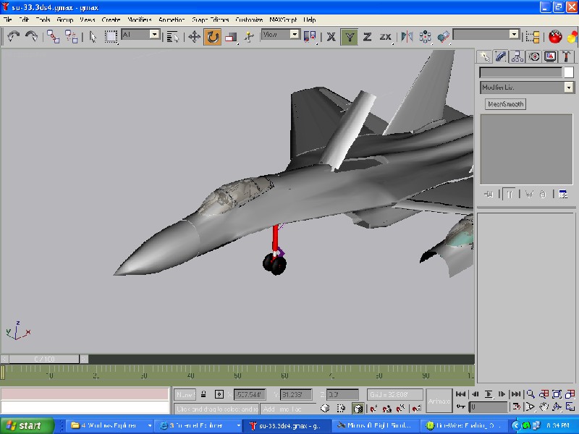Click the Mirror Selected Objects icon

(x=407, y=36)
